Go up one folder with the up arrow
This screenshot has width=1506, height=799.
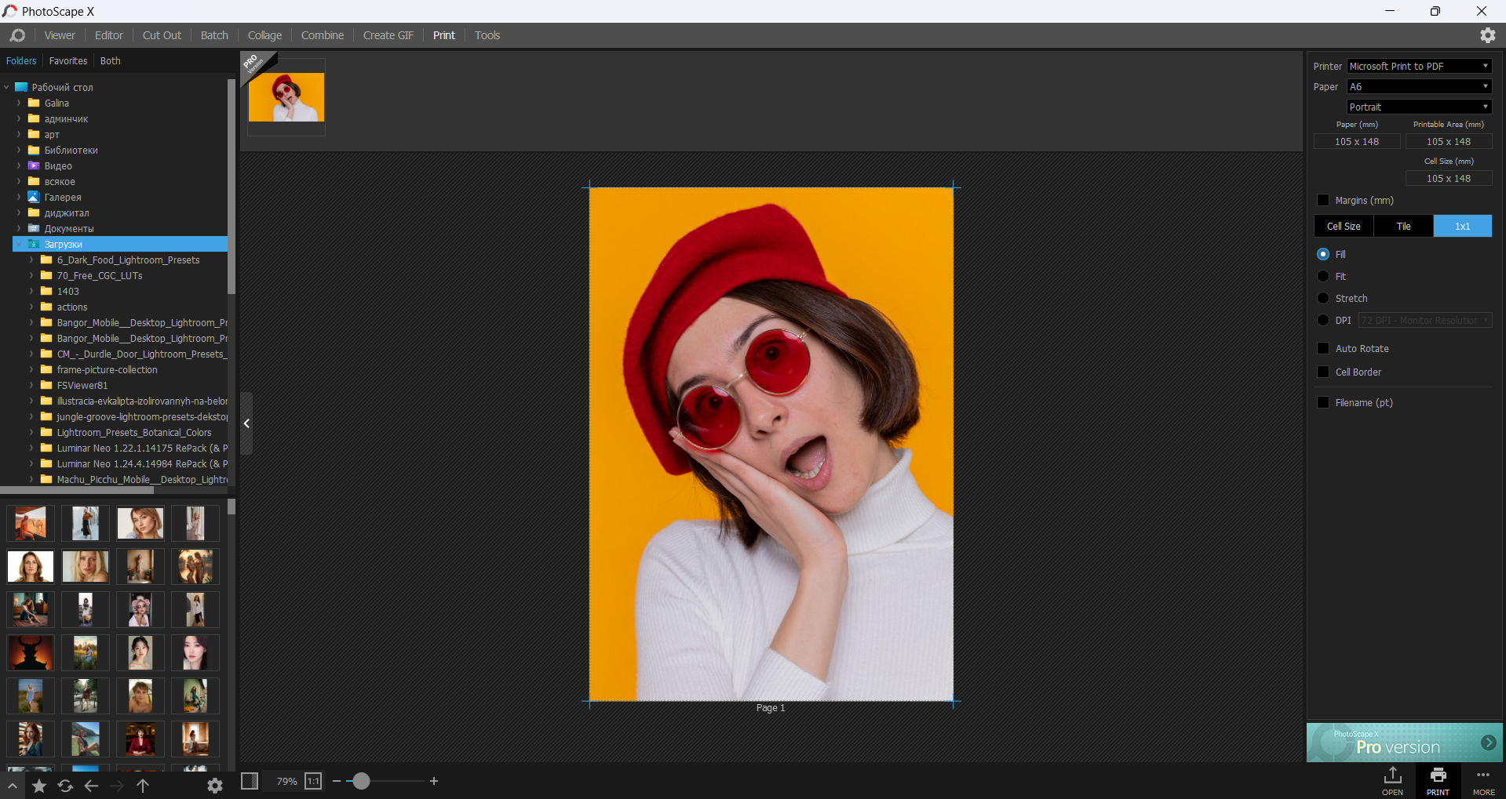coord(143,786)
